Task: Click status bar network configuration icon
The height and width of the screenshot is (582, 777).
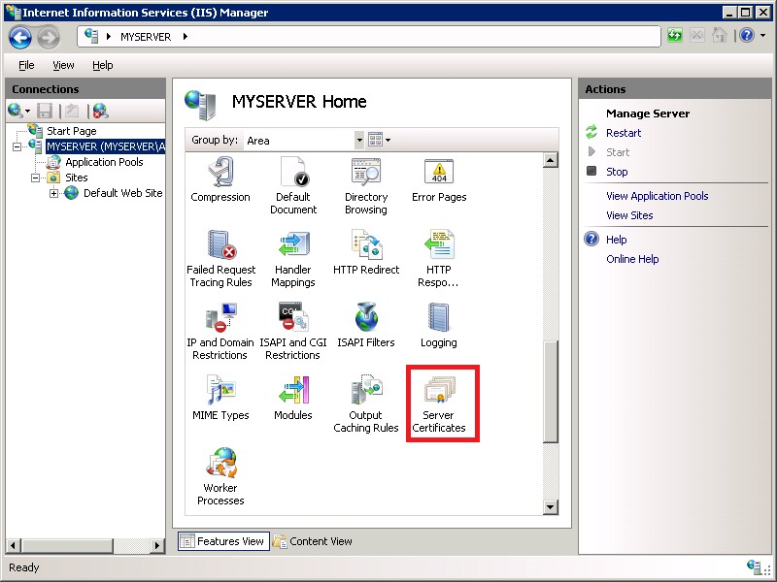Action: [754, 566]
